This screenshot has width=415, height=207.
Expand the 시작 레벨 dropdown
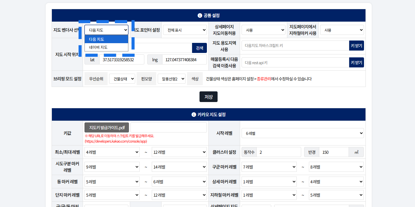pos(302,133)
